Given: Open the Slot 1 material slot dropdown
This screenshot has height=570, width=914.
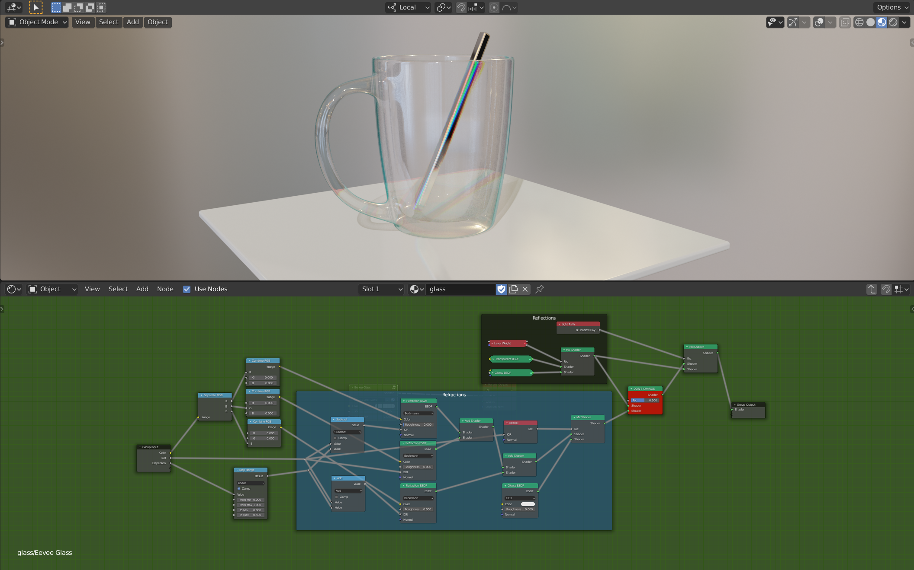Looking at the screenshot, I should click(x=380, y=289).
